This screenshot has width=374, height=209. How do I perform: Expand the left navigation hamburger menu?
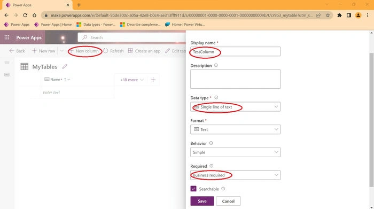coord(7,63)
